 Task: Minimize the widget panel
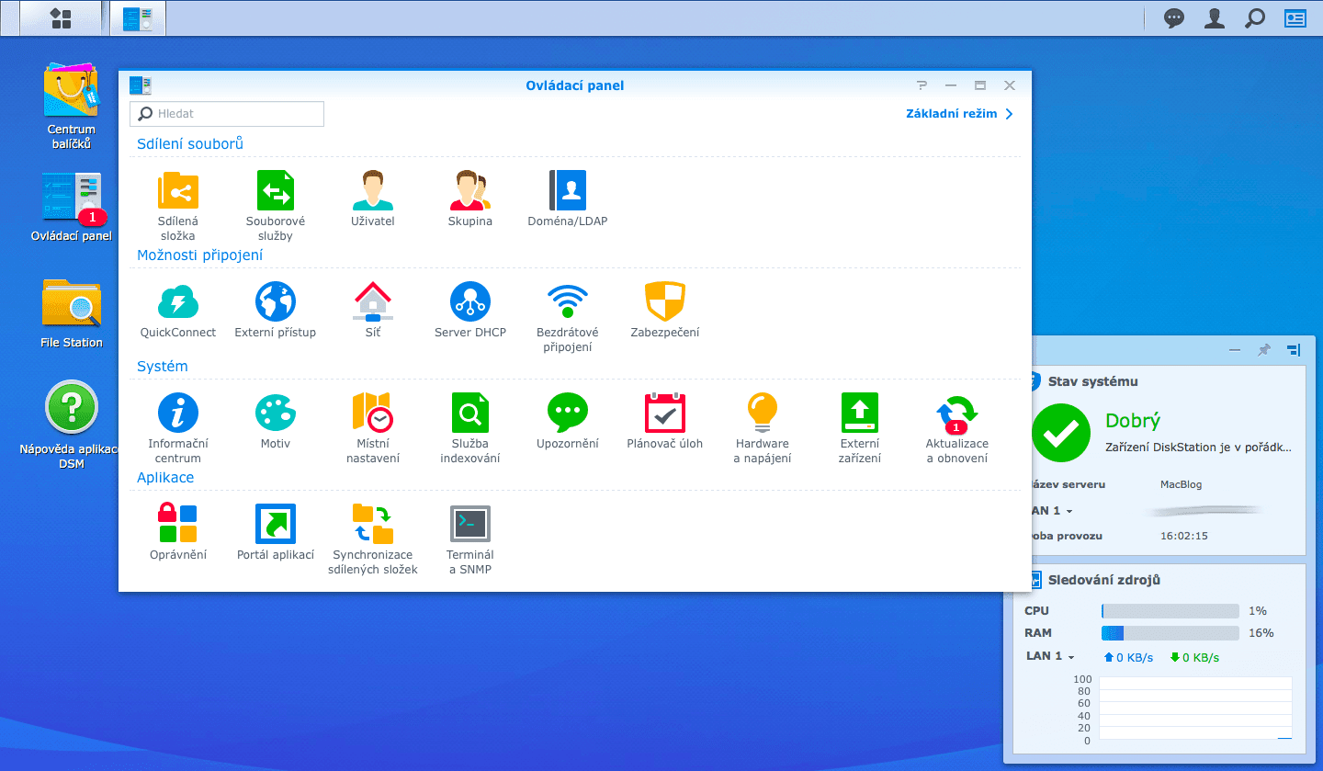pos(1235,350)
